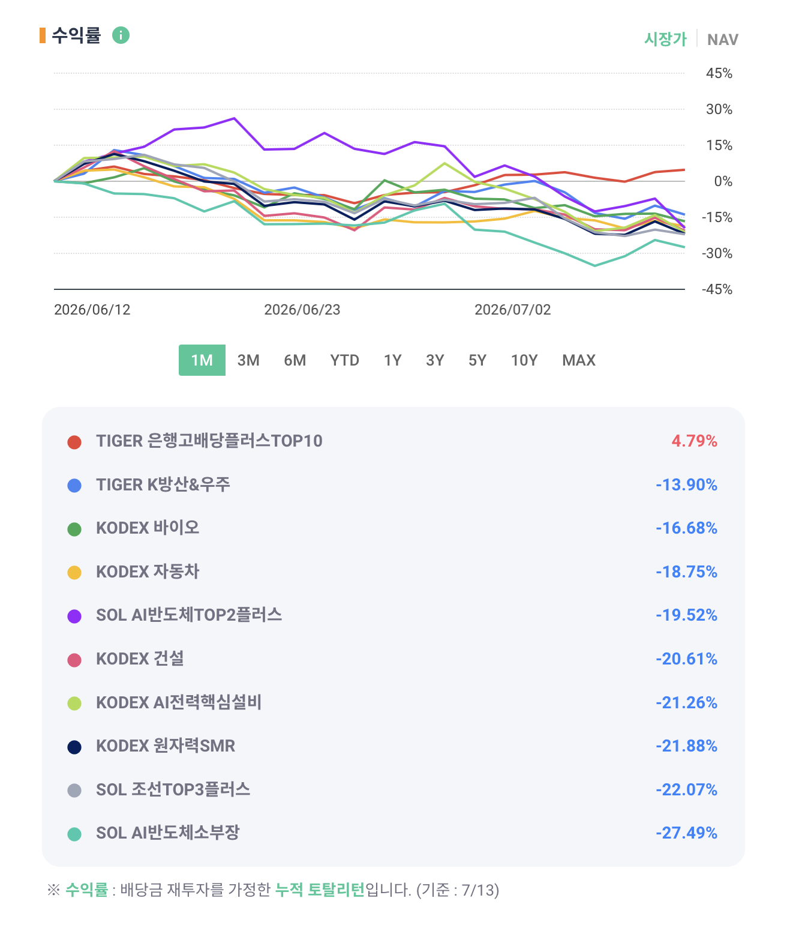Select the 1M period tab

[202, 360]
